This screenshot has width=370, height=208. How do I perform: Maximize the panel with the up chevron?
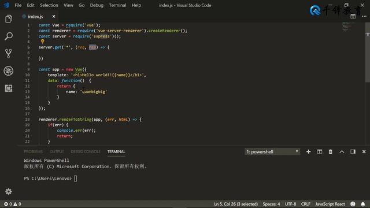tap(342, 151)
